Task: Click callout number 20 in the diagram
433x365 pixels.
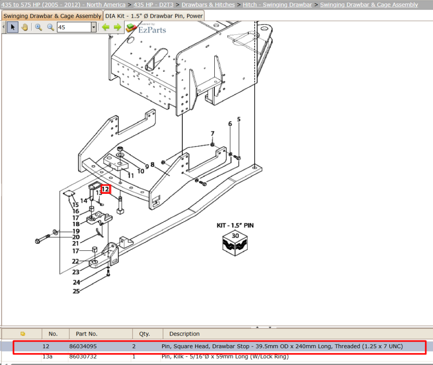Action: pos(76,237)
